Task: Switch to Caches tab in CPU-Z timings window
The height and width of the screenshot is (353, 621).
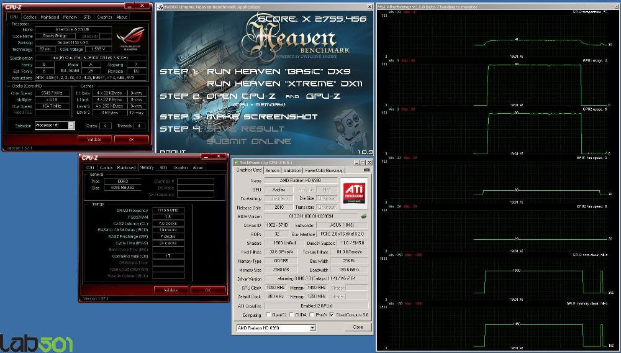Action: (106, 168)
